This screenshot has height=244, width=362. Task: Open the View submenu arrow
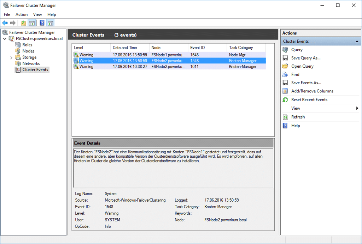(357, 108)
